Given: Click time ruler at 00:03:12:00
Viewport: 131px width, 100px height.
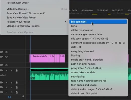Looking at the screenshot, I should (118, 10).
